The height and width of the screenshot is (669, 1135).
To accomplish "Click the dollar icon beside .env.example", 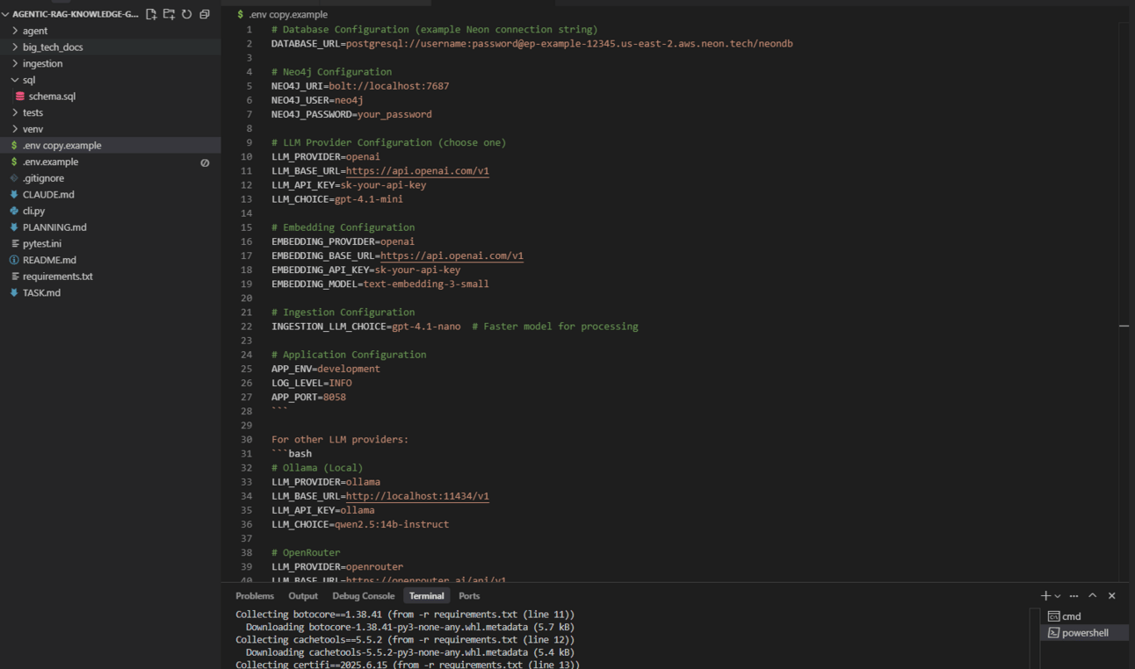I will (14, 162).
